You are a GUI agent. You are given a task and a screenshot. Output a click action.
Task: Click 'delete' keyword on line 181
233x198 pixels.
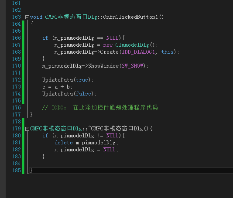coord(64,143)
